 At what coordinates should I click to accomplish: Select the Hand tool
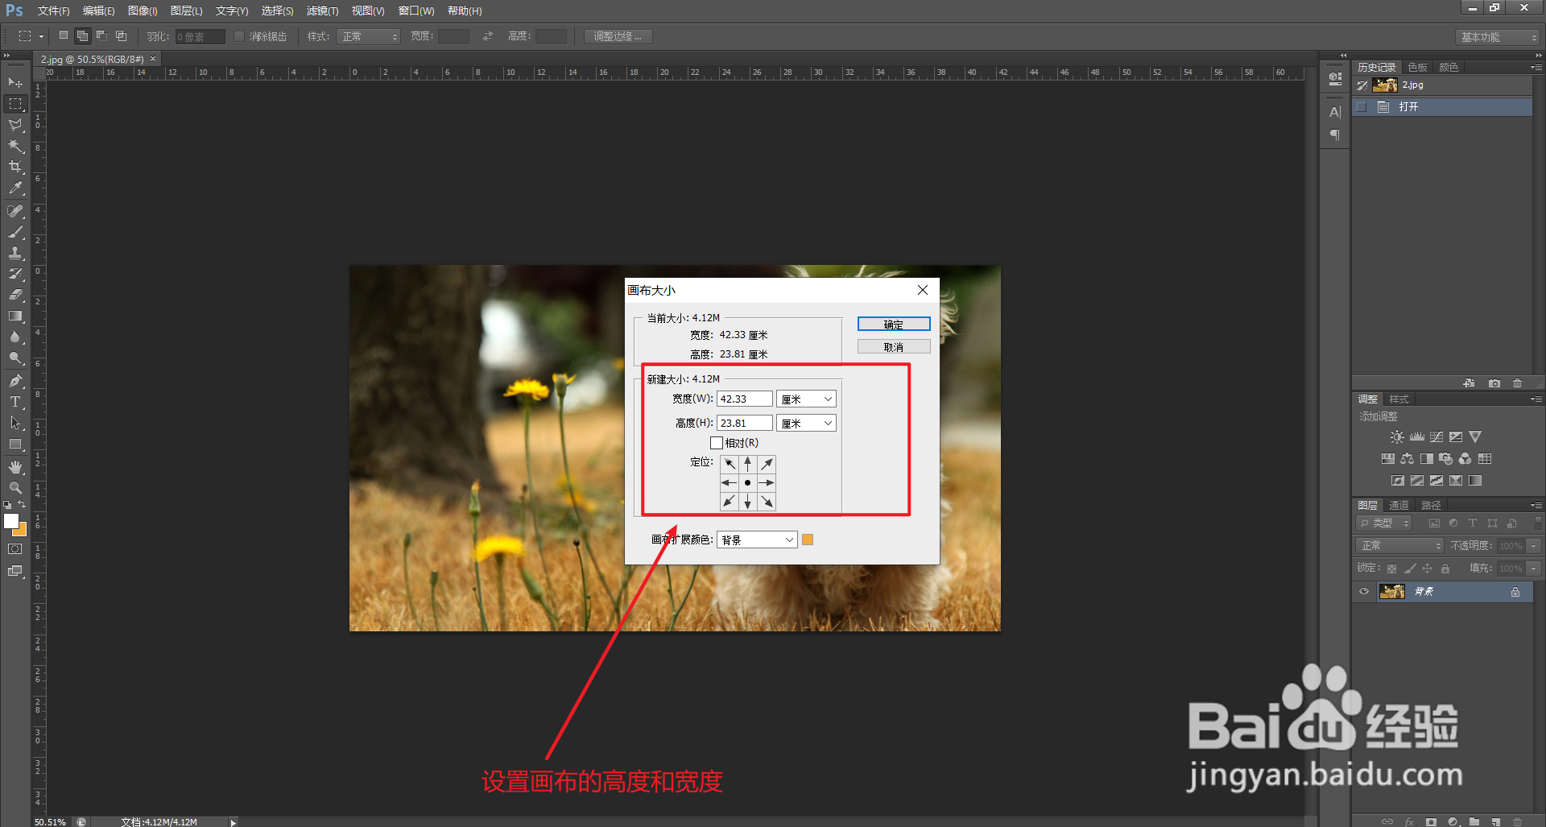15,467
